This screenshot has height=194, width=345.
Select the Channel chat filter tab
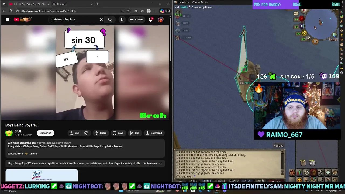[x=234, y=181]
